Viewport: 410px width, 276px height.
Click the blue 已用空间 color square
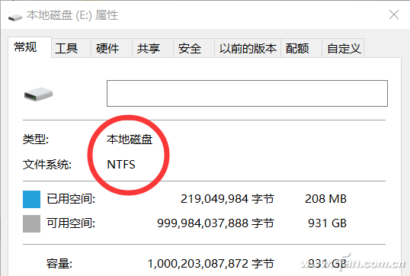pos(32,199)
